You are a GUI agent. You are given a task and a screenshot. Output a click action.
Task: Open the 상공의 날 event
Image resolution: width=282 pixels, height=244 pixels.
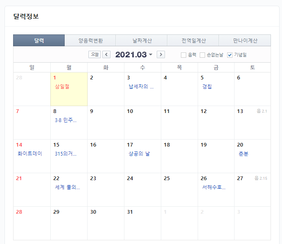click(x=139, y=154)
